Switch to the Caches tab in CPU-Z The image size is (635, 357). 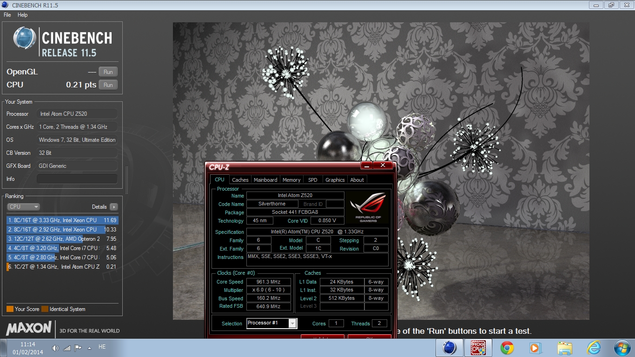pyautogui.click(x=240, y=180)
